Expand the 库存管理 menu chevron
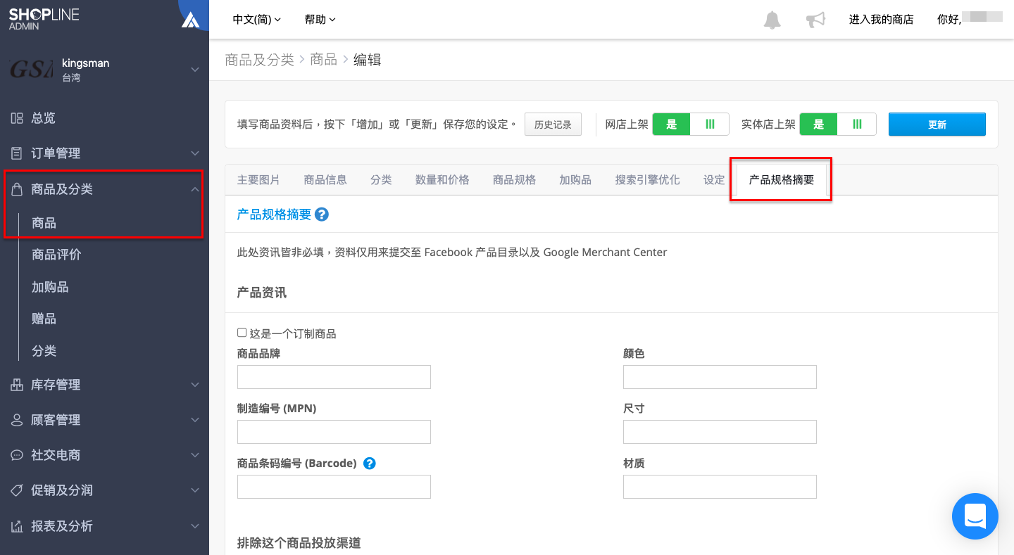The height and width of the screenshot is (555, 1014). 195,385
